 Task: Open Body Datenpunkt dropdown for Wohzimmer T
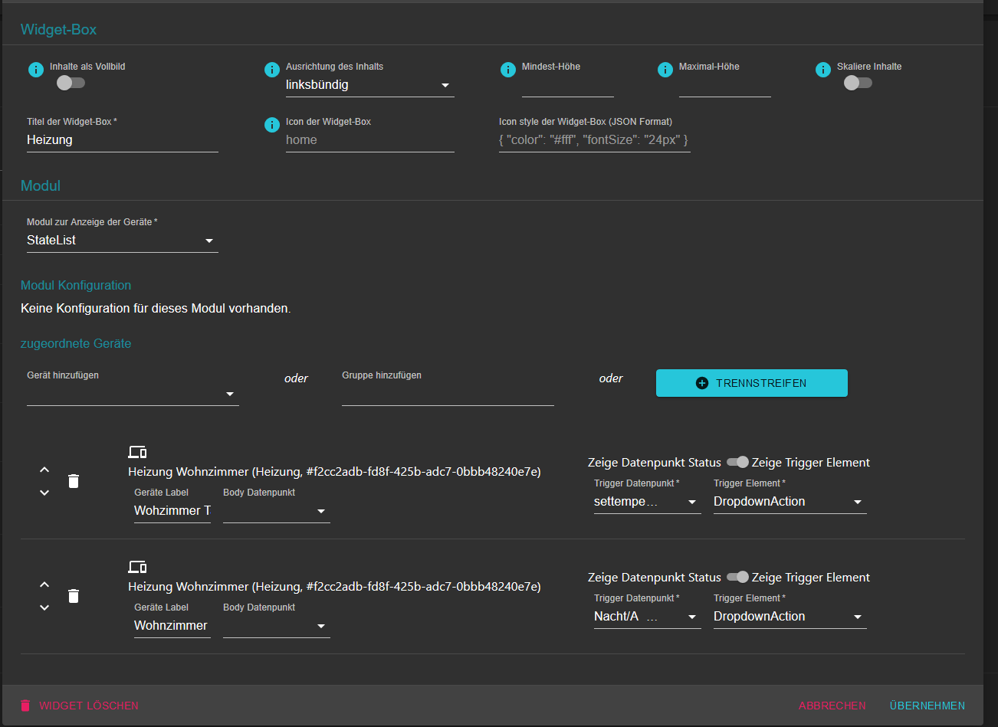tap(277, 511)
